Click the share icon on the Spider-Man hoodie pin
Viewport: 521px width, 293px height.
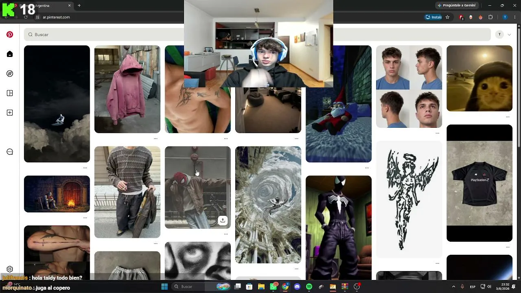[223, 221]
